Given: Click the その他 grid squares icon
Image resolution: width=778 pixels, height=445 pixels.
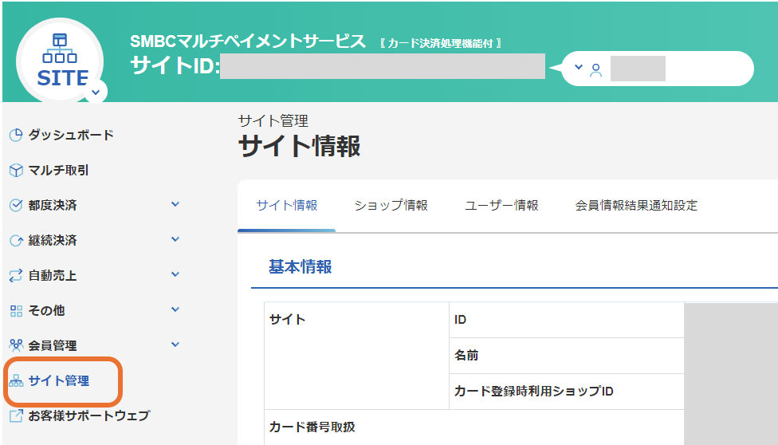Looking at the screenshot, I should (16, 311).
